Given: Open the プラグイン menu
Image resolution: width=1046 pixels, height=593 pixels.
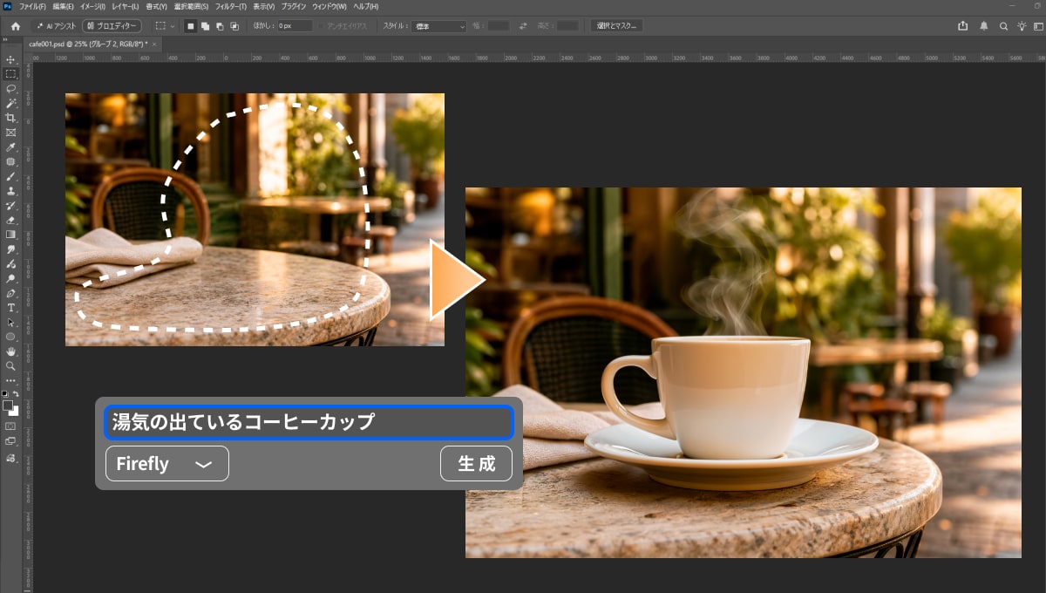Looking at the screenshot, I should tap(294, 6).
